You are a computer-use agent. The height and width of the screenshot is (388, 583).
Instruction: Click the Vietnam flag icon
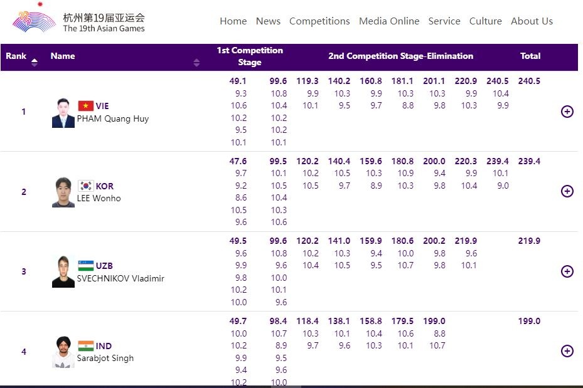click(85, 106)
